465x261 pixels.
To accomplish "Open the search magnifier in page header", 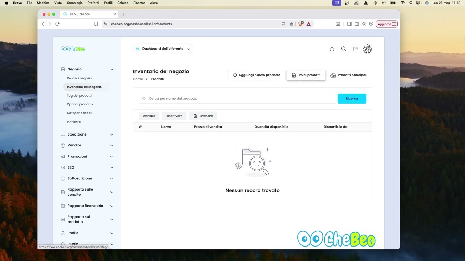I will point(344,49).
